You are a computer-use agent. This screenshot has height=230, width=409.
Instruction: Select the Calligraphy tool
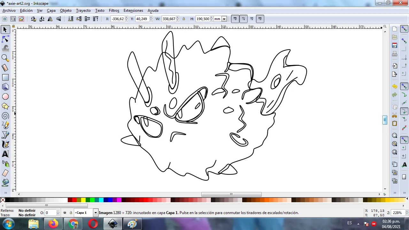5,144
